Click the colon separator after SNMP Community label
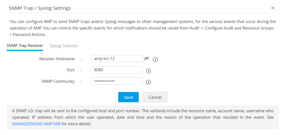 tap(81, 81)
